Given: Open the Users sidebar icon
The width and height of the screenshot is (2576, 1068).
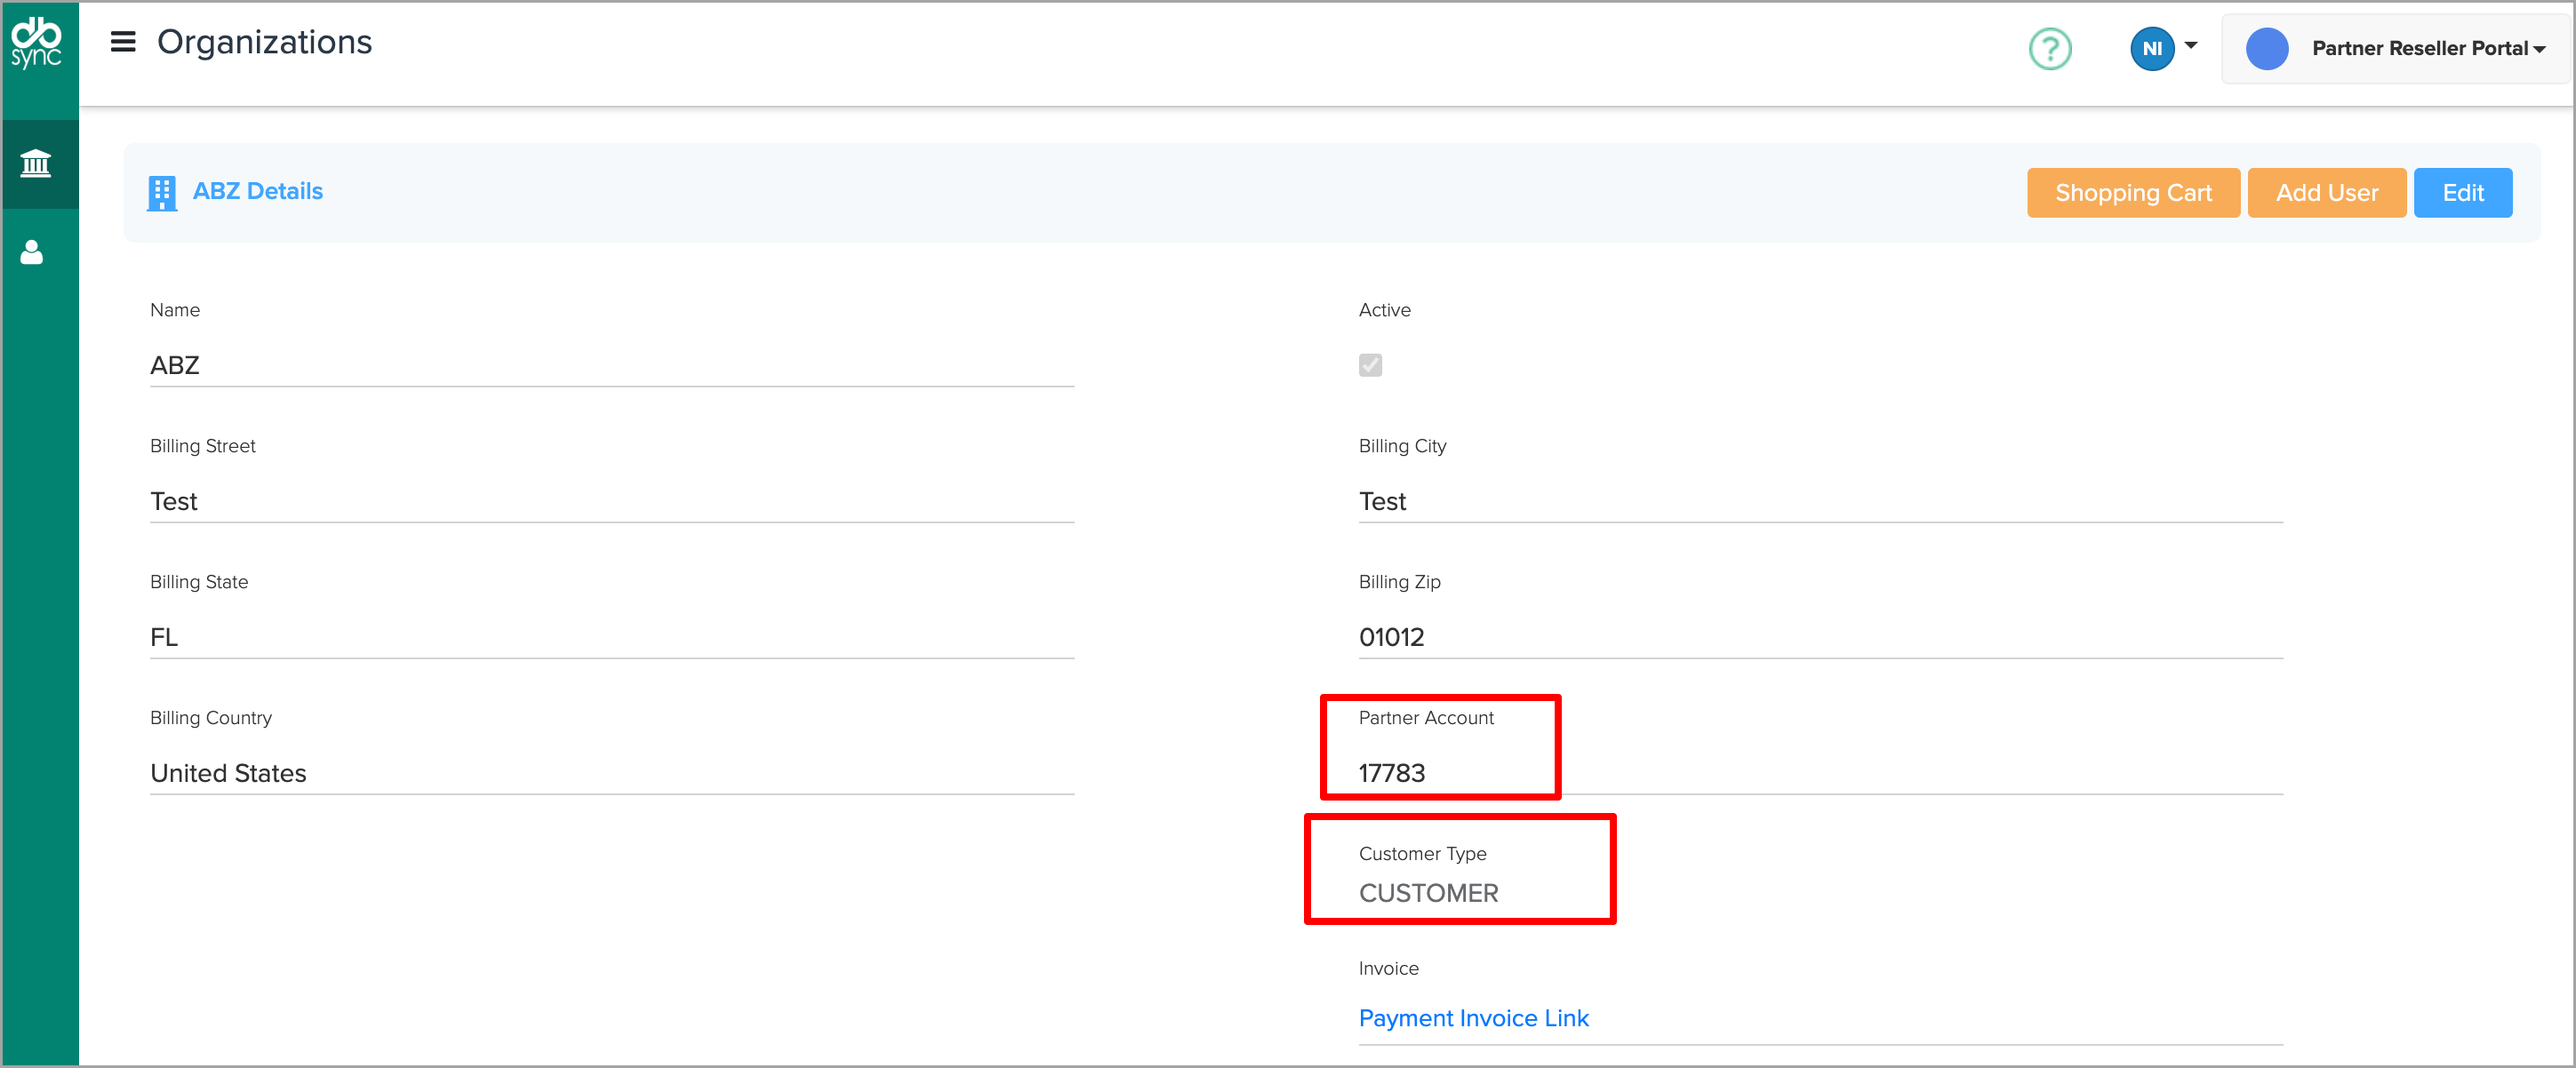Looking at the screenshot, I should (x=32, y=252).
